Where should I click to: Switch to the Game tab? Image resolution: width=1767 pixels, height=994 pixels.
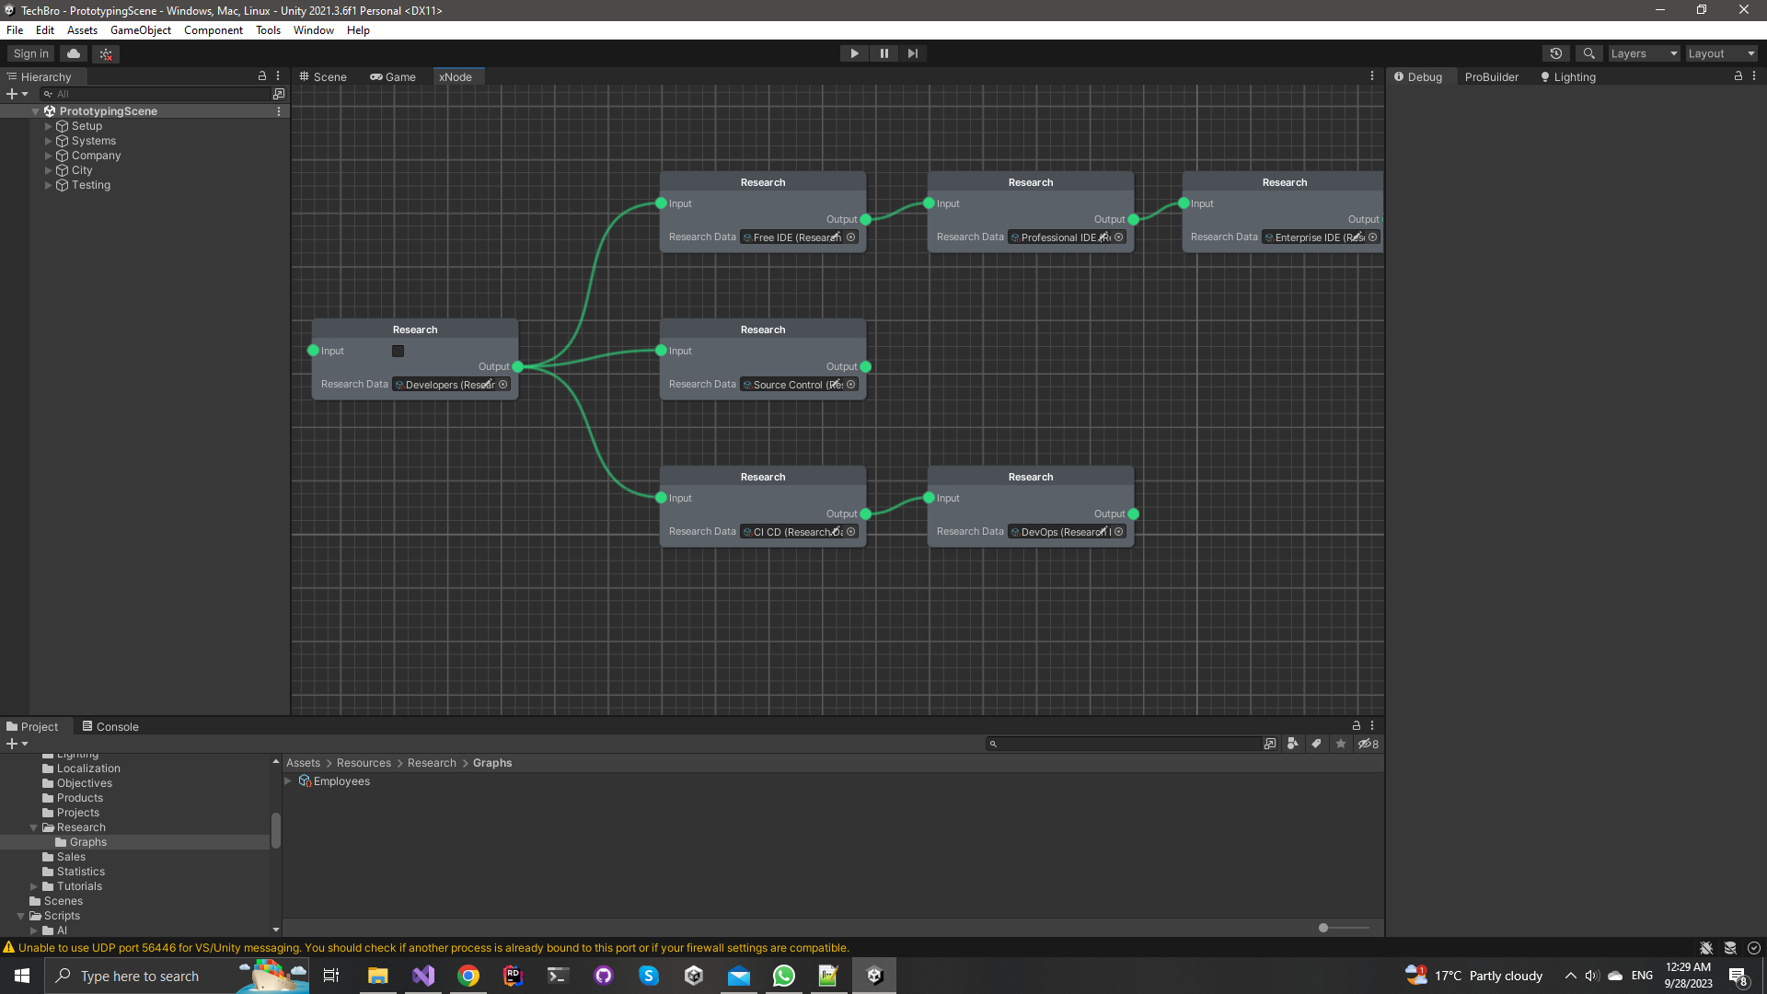(393, 76)
